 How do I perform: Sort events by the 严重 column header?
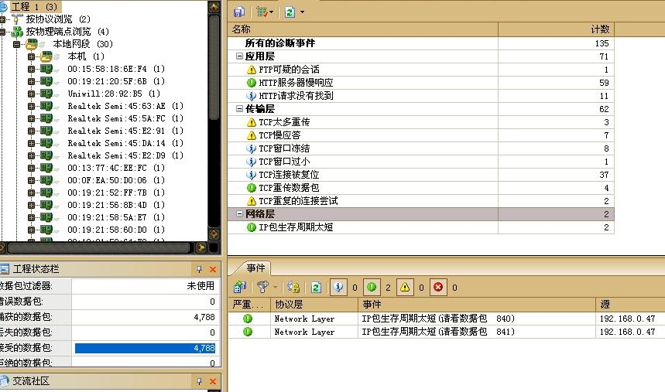249,305
